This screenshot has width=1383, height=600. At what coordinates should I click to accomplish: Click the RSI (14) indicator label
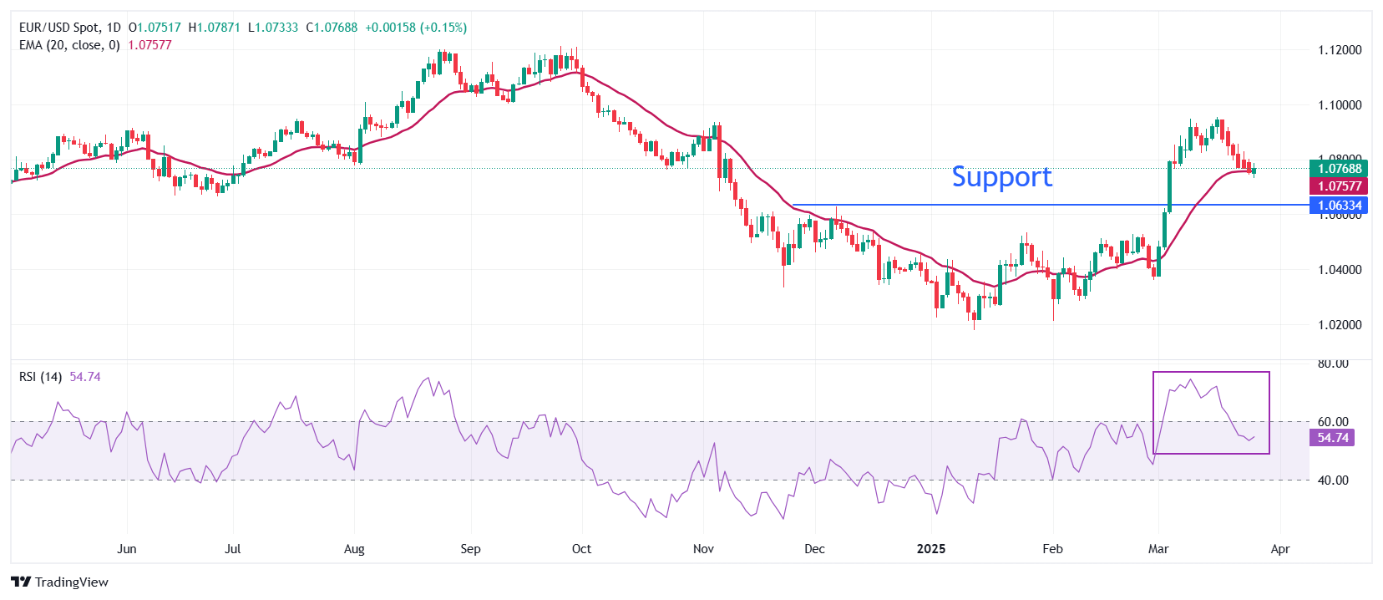[40, 377]
